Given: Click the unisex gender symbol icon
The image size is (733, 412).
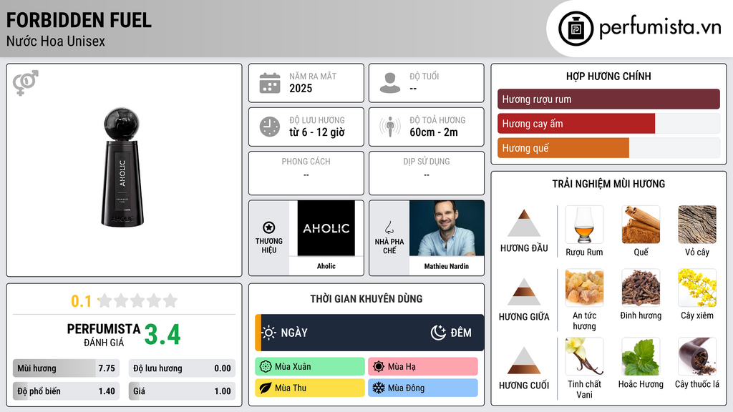Looking at the screenshot, I should (x=25, y=83).
